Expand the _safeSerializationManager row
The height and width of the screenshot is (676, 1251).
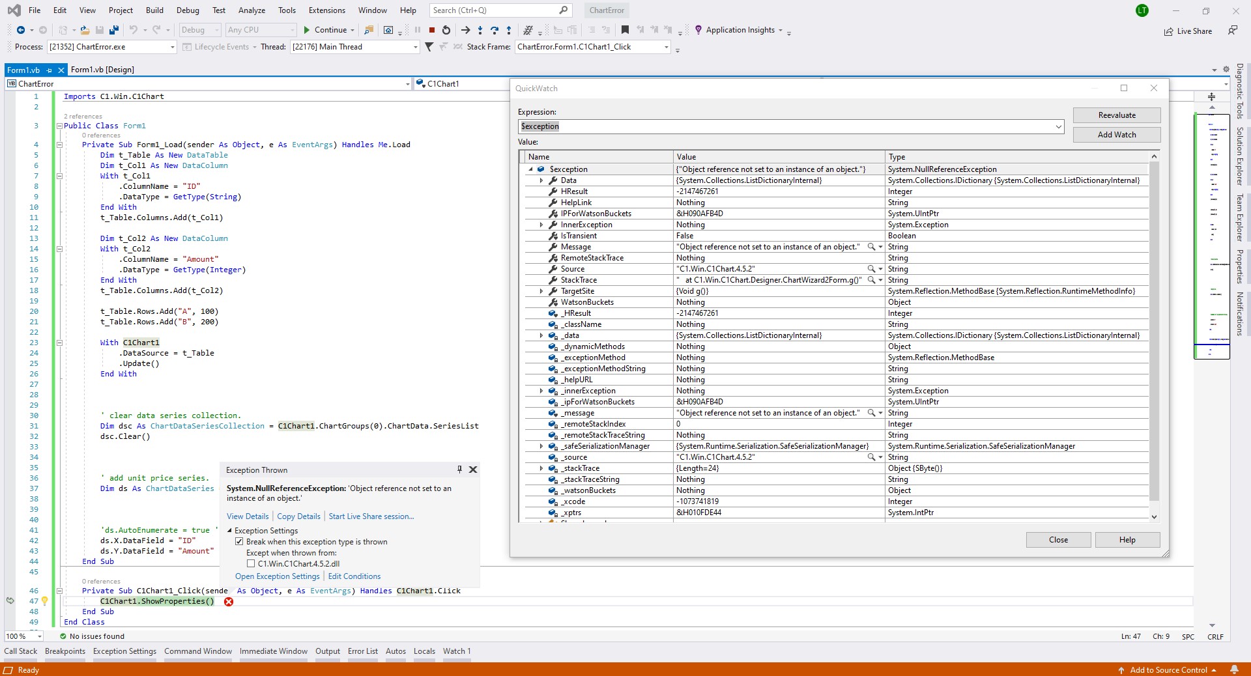point(541,446)
